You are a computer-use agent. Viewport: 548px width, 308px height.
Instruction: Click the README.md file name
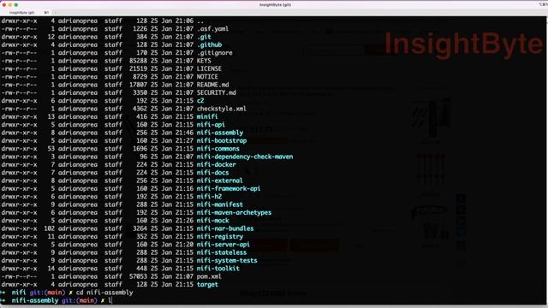click(x=212, y=85)
